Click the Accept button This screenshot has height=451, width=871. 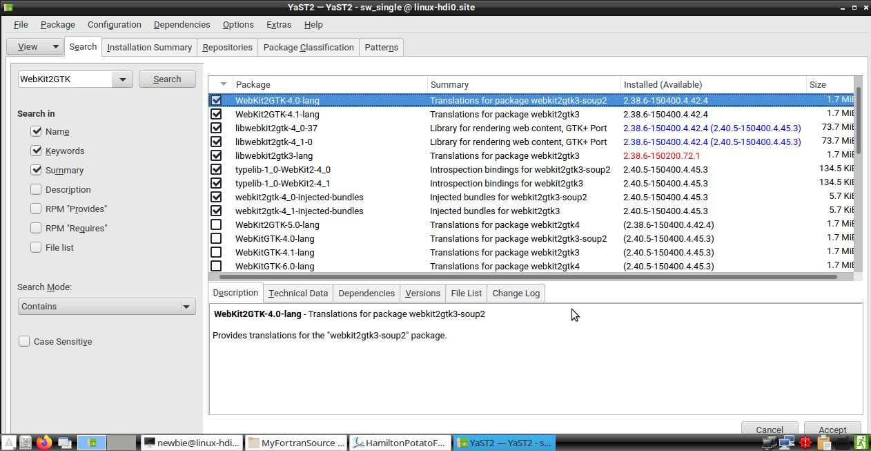tap(832, 430)
